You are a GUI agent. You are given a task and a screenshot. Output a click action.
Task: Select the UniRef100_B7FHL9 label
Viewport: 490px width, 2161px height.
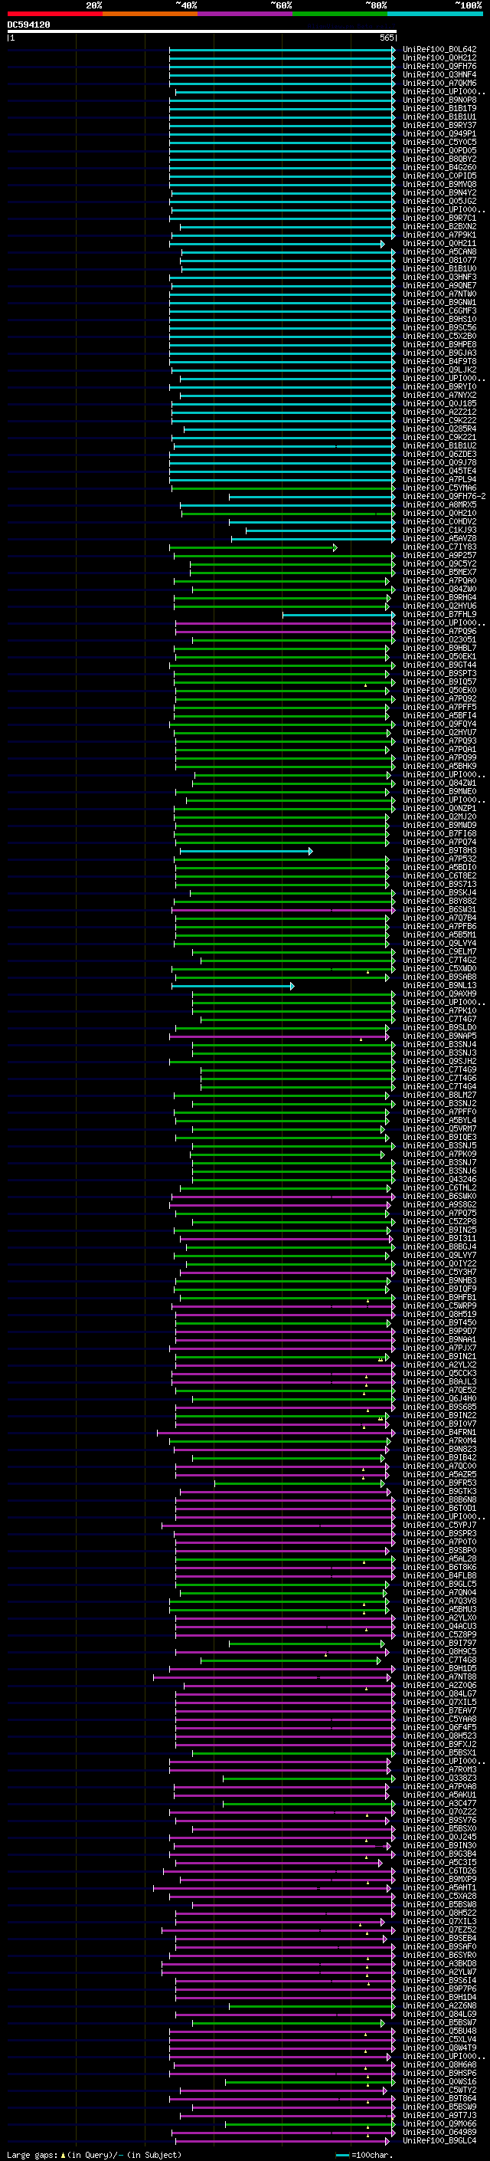click(439, 615)
